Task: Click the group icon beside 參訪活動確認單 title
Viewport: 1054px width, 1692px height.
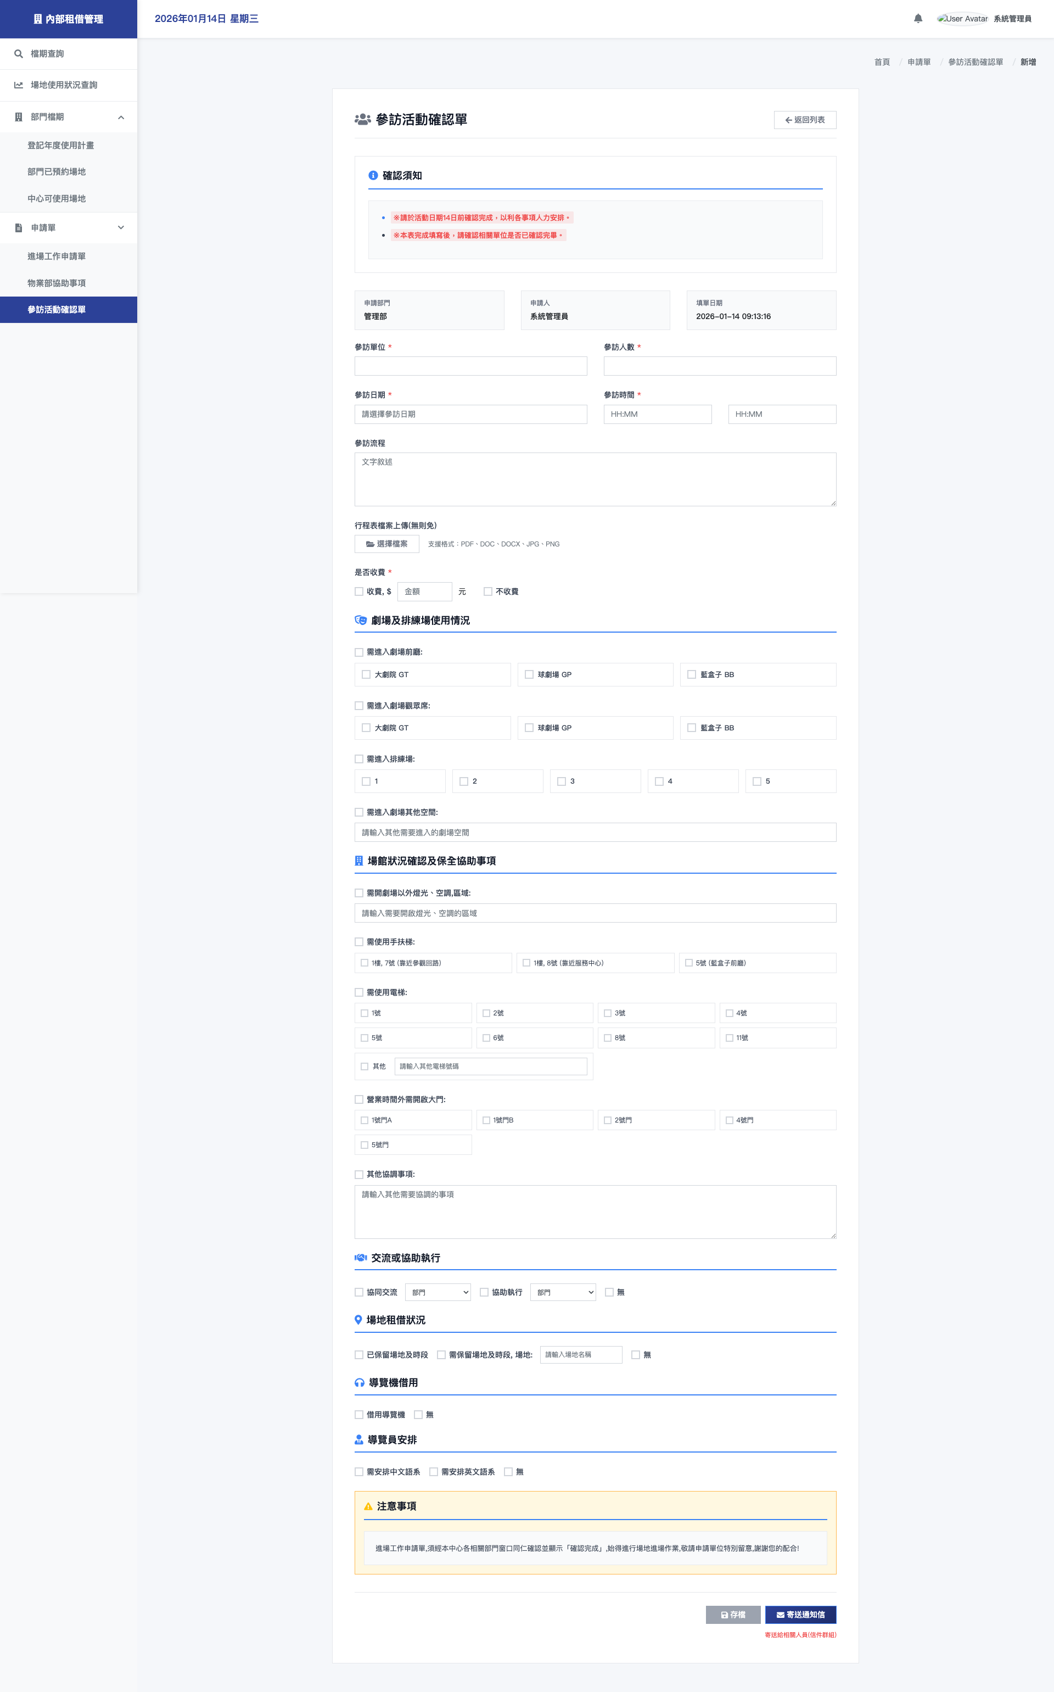Action: pyautogui.click(x=362, y=119)
